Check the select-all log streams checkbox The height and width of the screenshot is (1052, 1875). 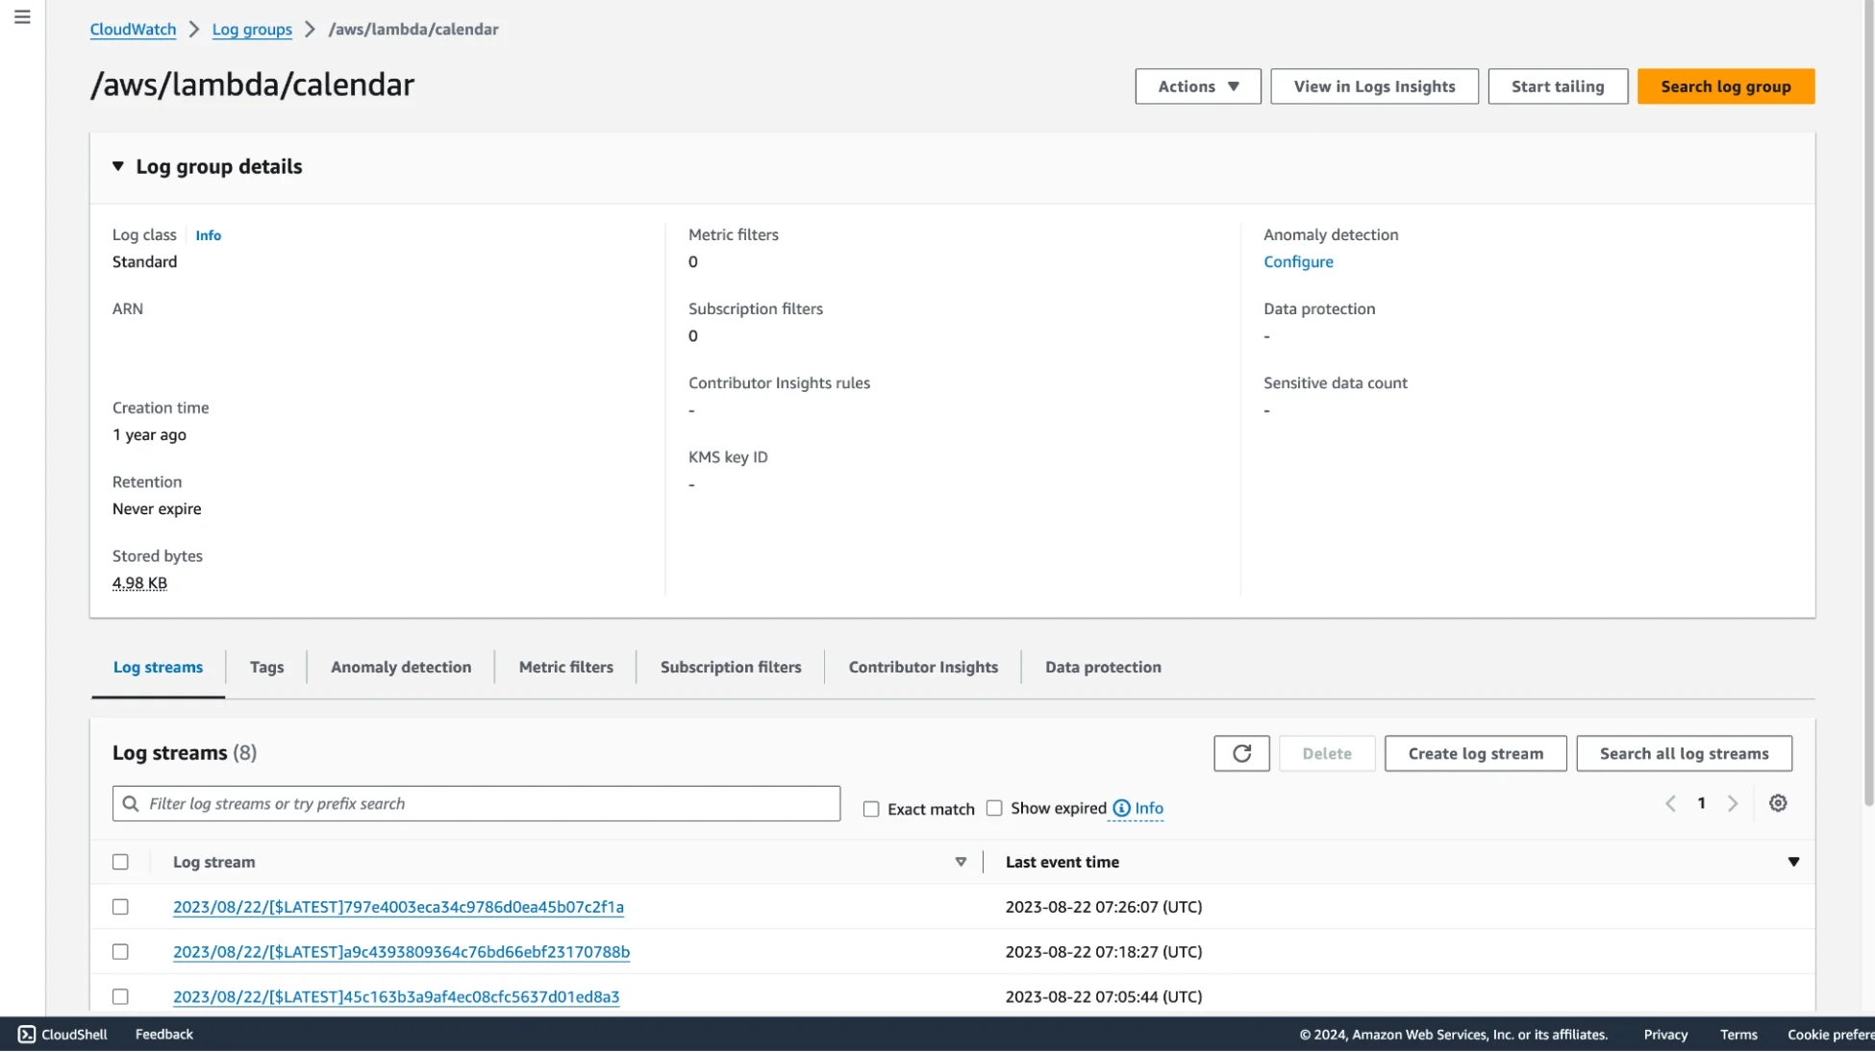point(120,862)
